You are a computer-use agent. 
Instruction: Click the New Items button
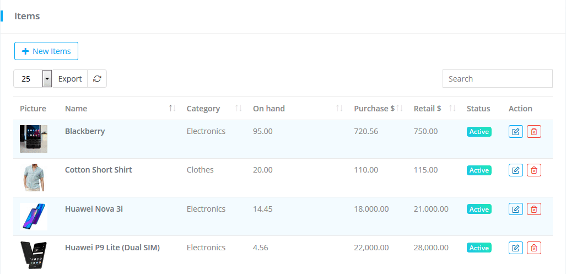click(x=46, y=51)
